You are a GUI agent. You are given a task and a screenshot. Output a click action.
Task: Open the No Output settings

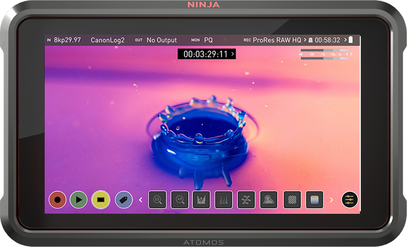[x=161, y=40]
